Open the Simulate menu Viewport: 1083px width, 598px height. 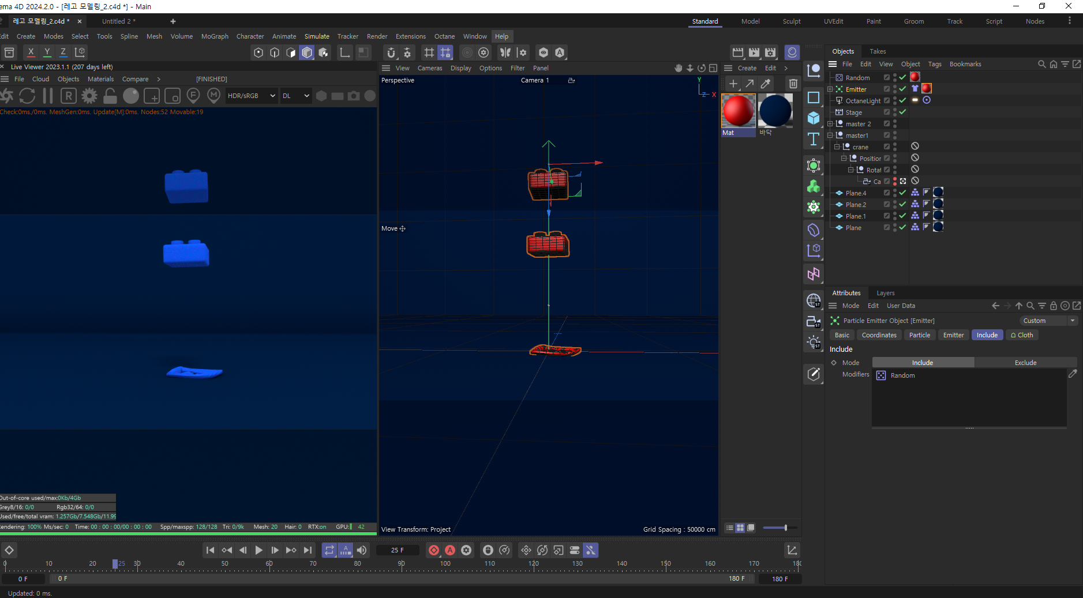(x=317, y=36)
